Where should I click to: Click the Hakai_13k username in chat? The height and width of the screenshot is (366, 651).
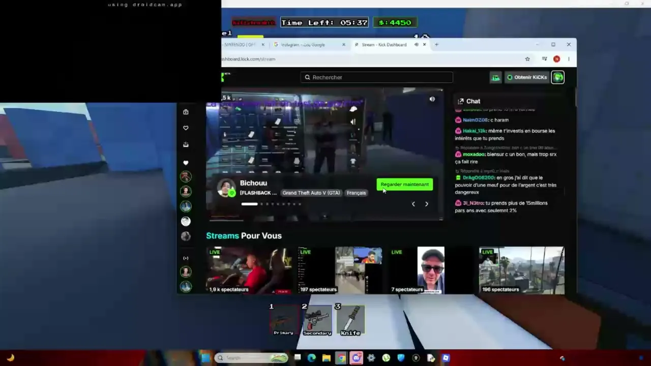click(475, 131)
